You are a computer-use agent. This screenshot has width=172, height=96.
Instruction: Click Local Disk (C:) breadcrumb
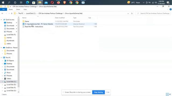(31, 13)
